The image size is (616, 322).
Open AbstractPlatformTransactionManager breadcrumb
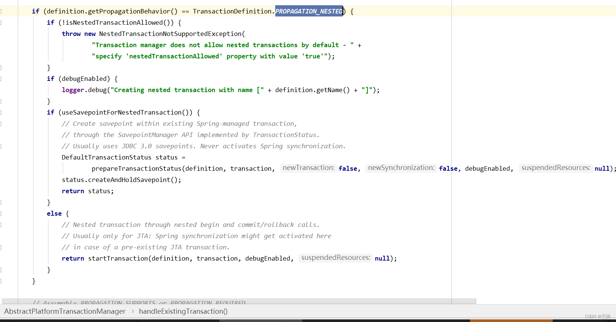[65, 311]
